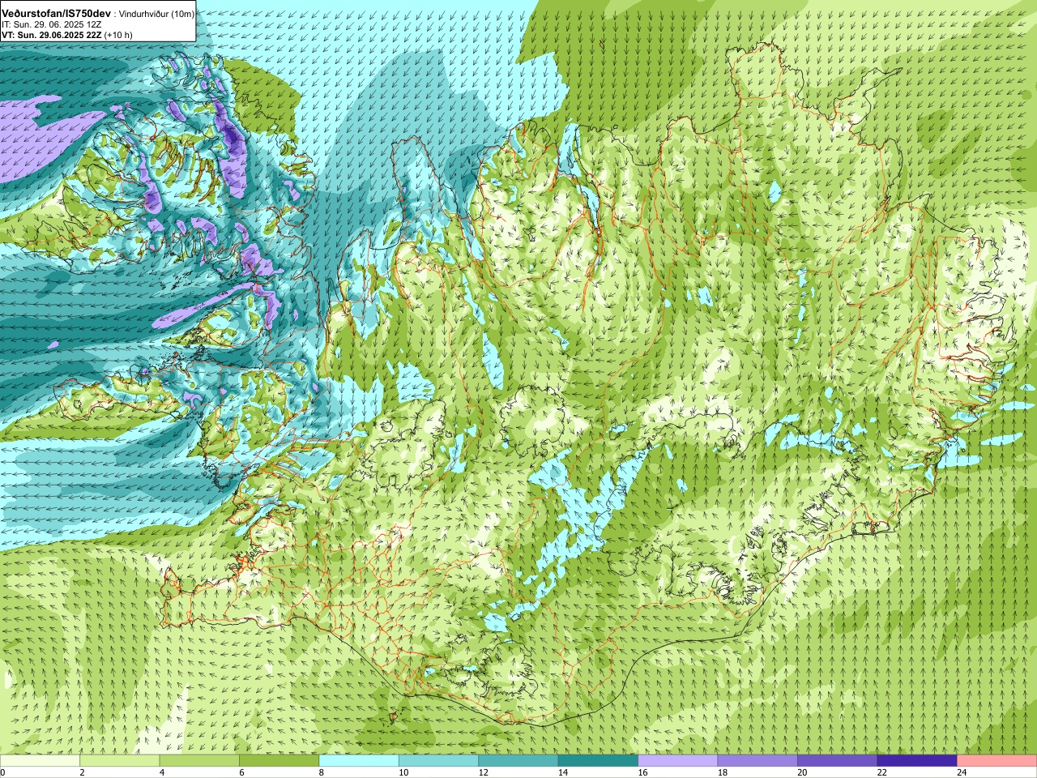Screen dimensions: 1037x778
Task: Select the violet 20–22 legend swatch
Action: pos(838,761)
